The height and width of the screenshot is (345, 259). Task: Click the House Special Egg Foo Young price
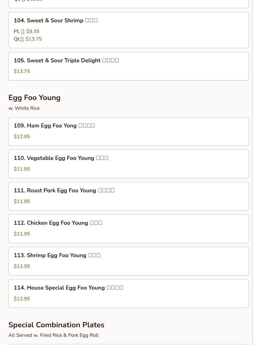coord(22,299)
